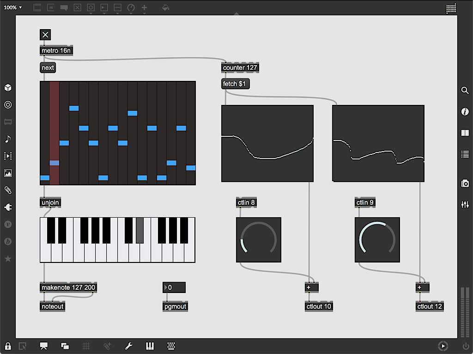Open the audio note browser in sidebar

[8, 139]
